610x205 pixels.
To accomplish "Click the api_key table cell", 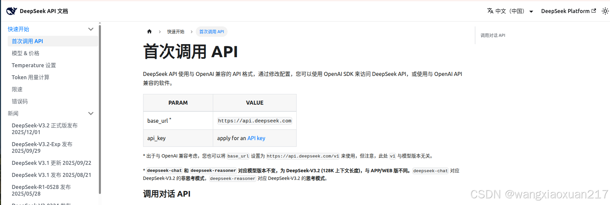I will (178, 138).
